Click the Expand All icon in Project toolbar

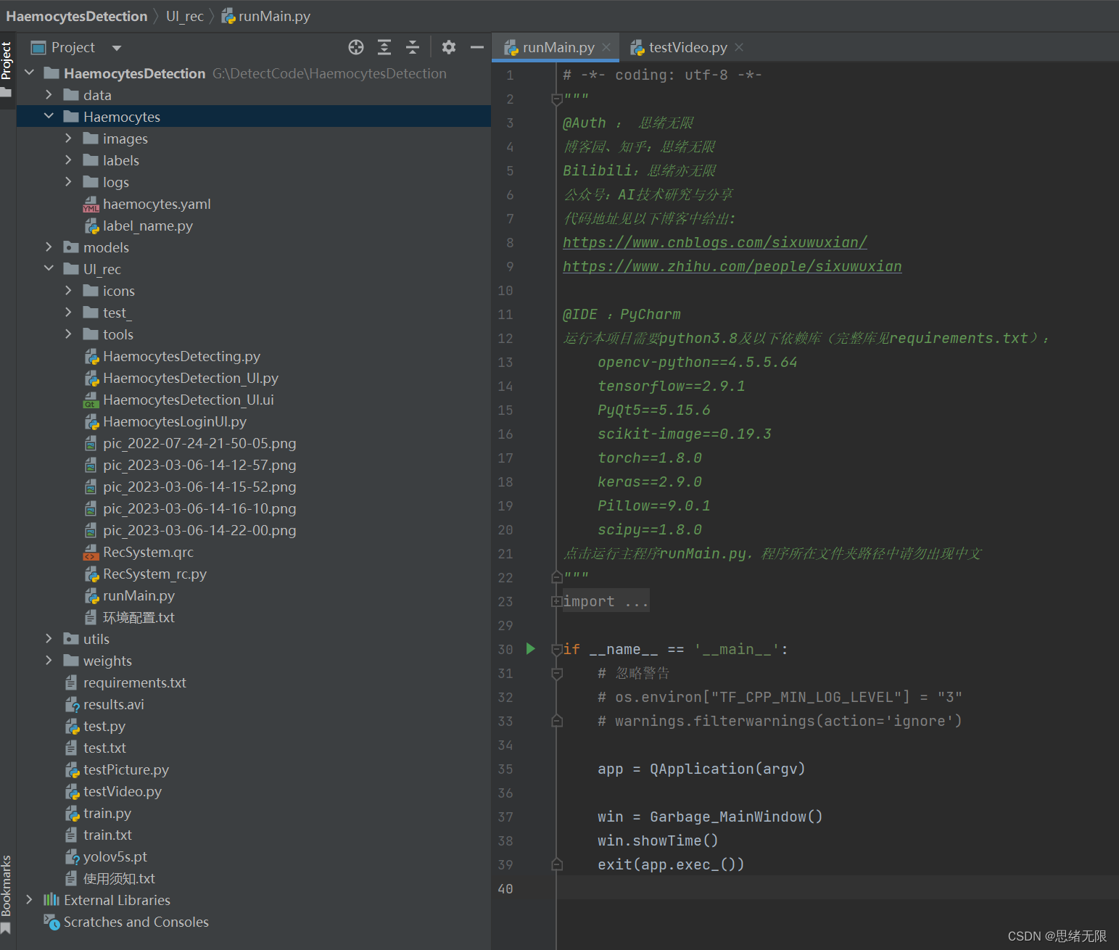pos(384,47)
